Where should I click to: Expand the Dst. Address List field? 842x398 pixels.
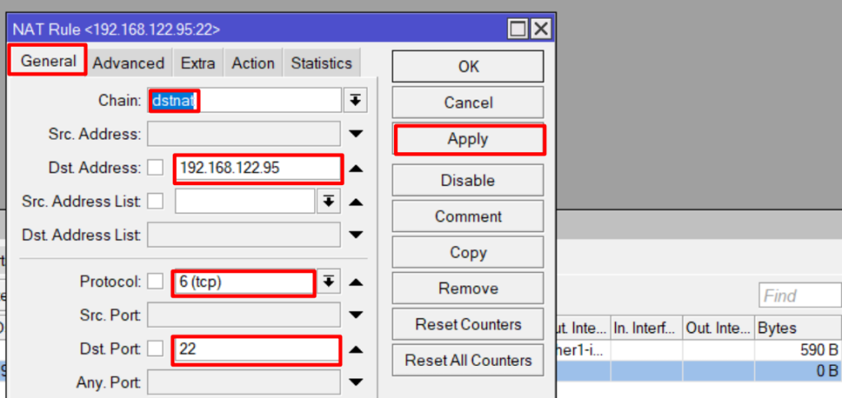[356, 235]
